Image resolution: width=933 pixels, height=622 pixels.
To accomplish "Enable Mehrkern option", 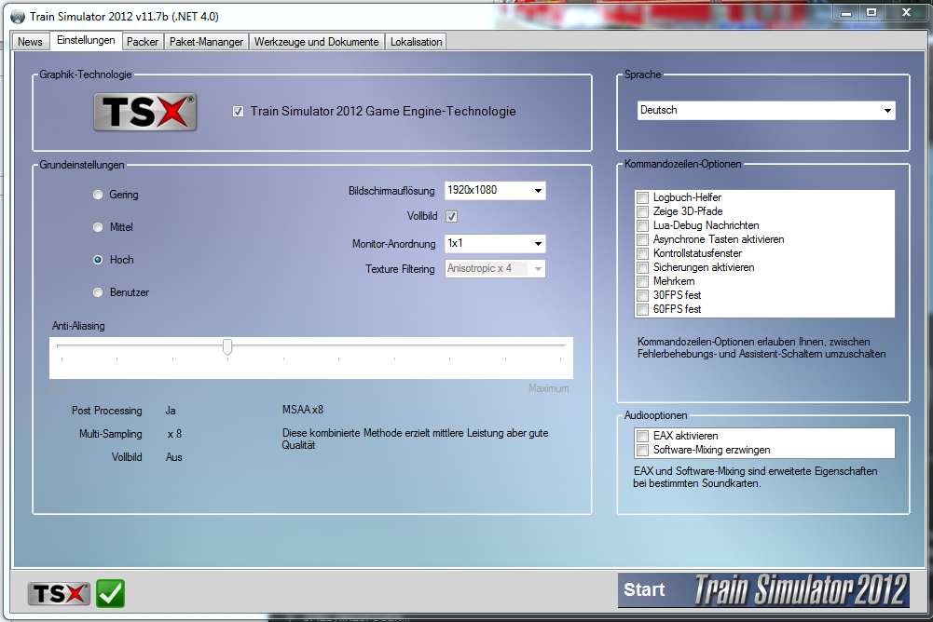I will point(642,281).
